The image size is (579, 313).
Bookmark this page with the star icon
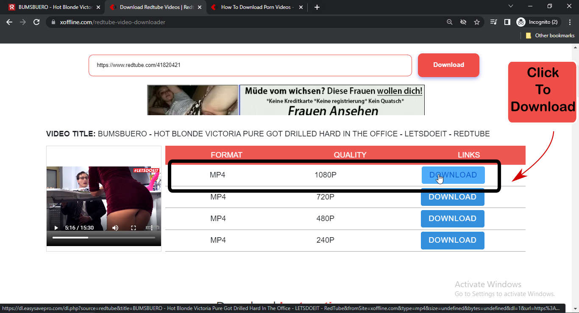pyautogui.click(x=477, y=22)
